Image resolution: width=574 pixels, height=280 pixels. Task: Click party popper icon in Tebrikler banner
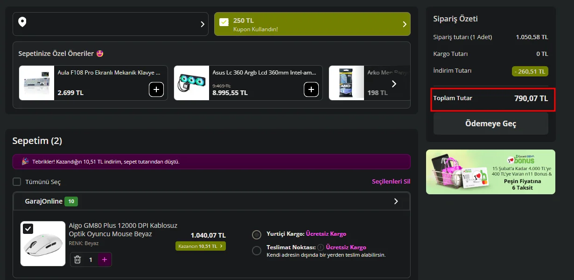pos(25,161)
